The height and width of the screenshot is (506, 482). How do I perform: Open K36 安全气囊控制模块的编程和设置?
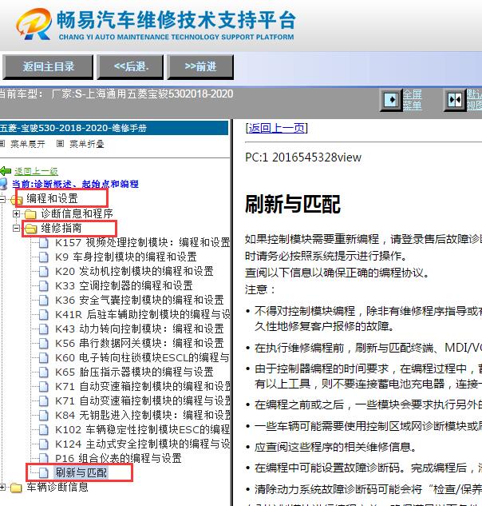(x=140, y=300)
